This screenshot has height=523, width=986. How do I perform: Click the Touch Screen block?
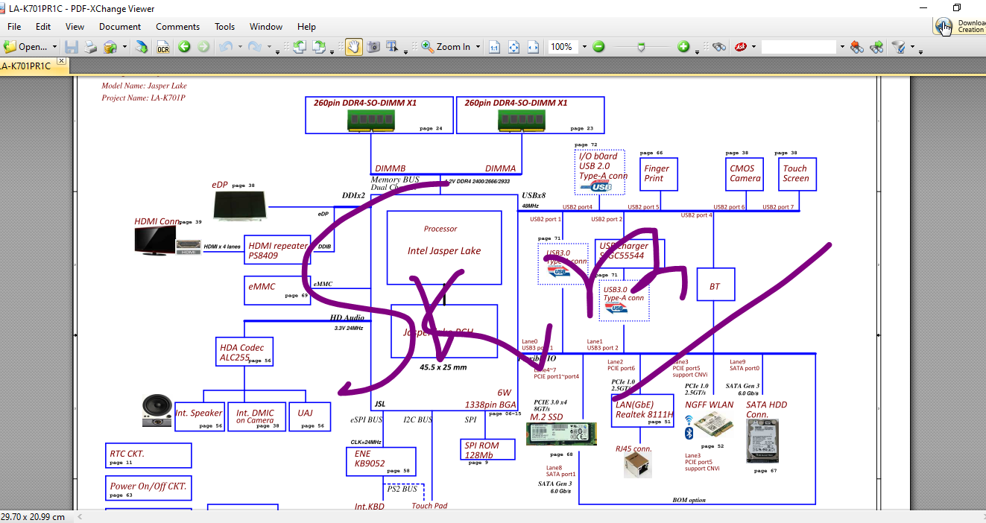point(796,174)
